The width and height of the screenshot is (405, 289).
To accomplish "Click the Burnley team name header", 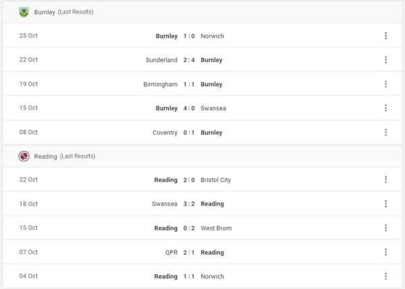I will (x=45, y=12).
